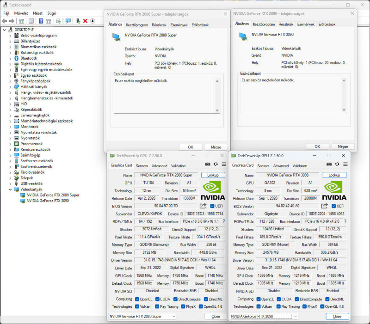Toggle OpenCL checkbox in RTX 3090 GPU-Z
Image resolution: width=370 pixels, height=324 pixels.
pyautogui.click(x=259, y=299)
